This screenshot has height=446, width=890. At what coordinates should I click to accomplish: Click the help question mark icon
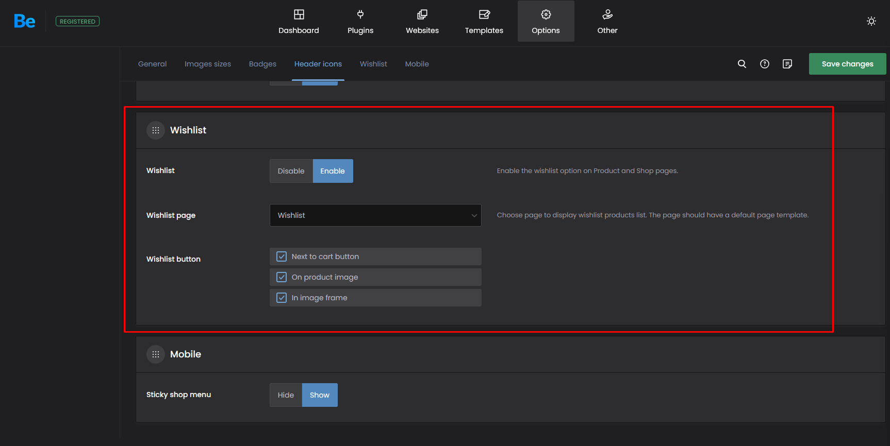[x=765, y=64]
